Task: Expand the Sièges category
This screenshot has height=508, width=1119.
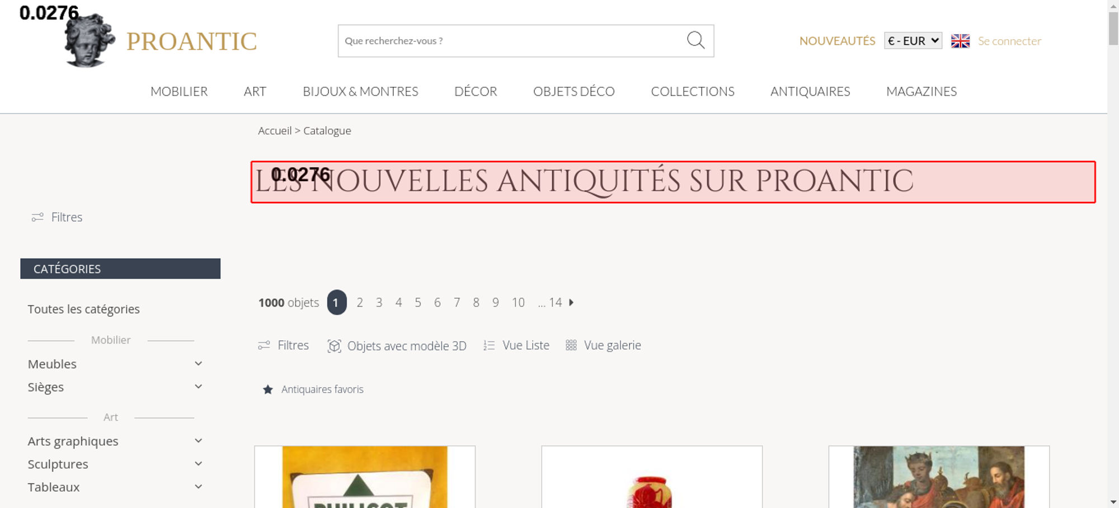Action: (x=198, y=387)
